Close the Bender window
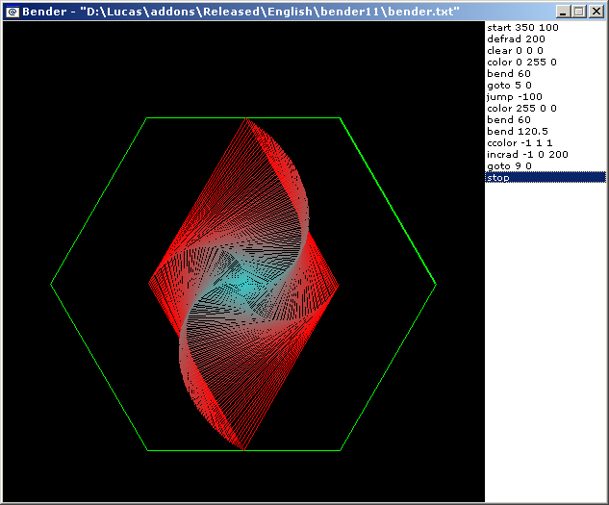609x505 pixels. pyautogui.click(x=596, y=12)
